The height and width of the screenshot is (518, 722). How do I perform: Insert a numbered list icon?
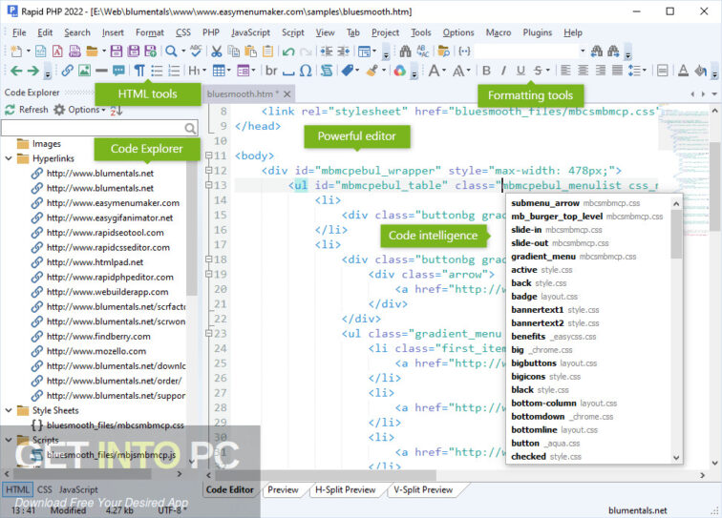[174, 71]
